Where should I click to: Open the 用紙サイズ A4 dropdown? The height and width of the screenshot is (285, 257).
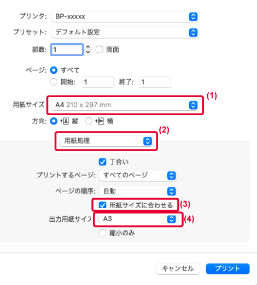pos(125,105)
